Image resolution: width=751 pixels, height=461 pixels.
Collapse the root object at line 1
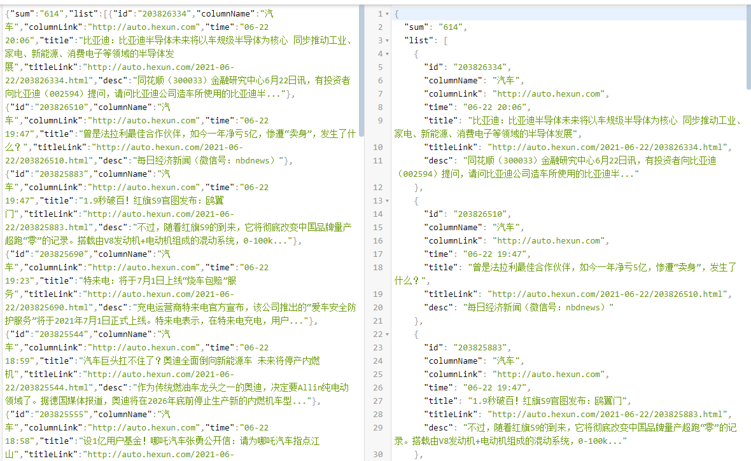[387, 14]
